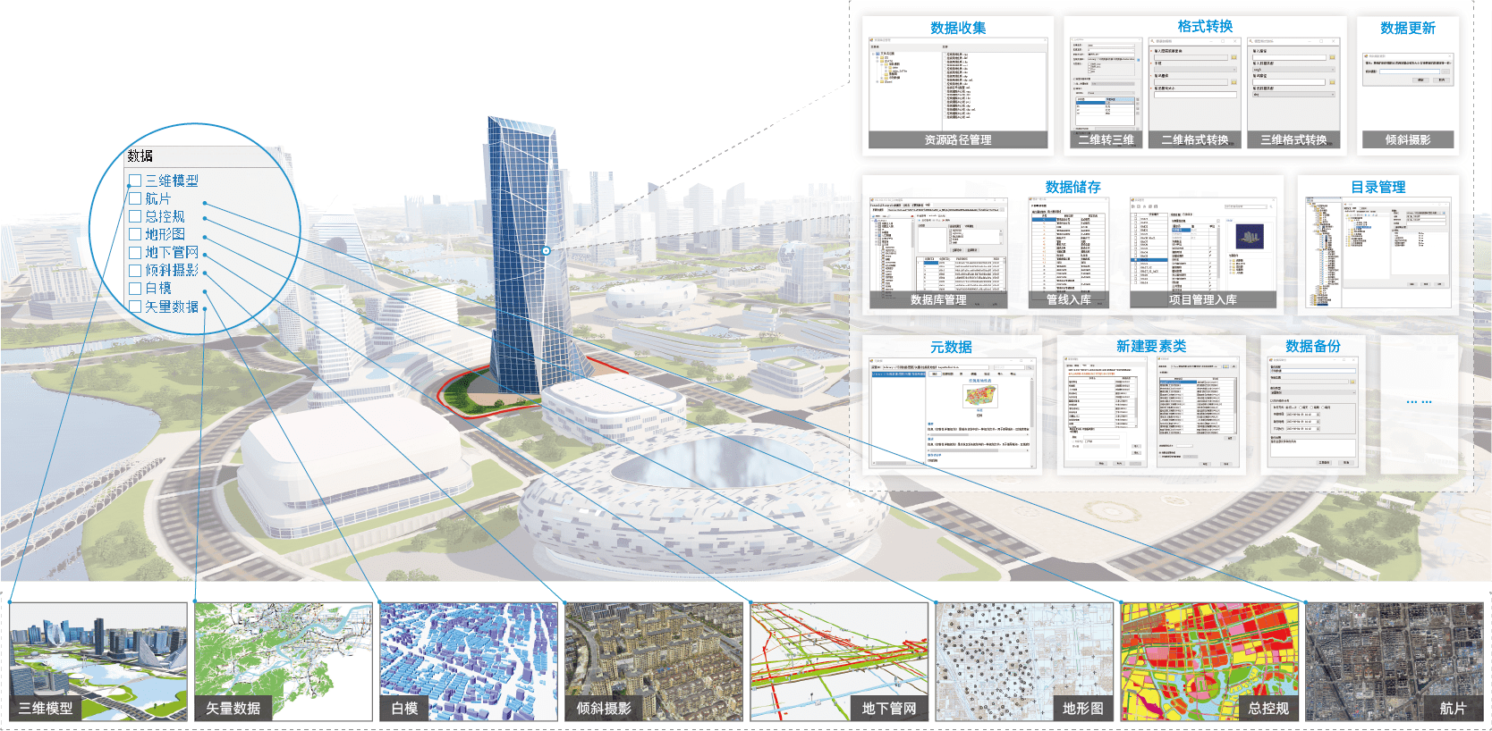
Task: Enable the 总控规 checkbox
Action: (x=135, y=216)
